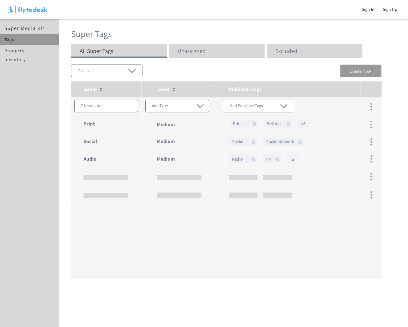Click the Social Network tag label
The width and height of the screenshot is (408, 327).
(x=280, y=142)
